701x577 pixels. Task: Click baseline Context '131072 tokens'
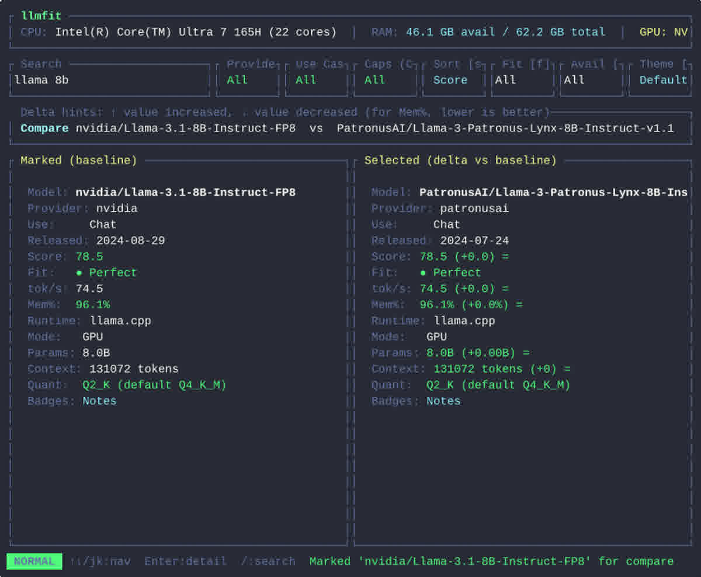click(134, 369)
